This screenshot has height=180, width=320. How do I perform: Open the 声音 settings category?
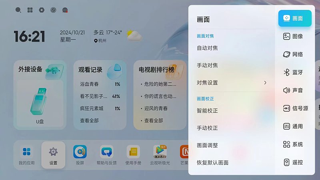[295, 90]
